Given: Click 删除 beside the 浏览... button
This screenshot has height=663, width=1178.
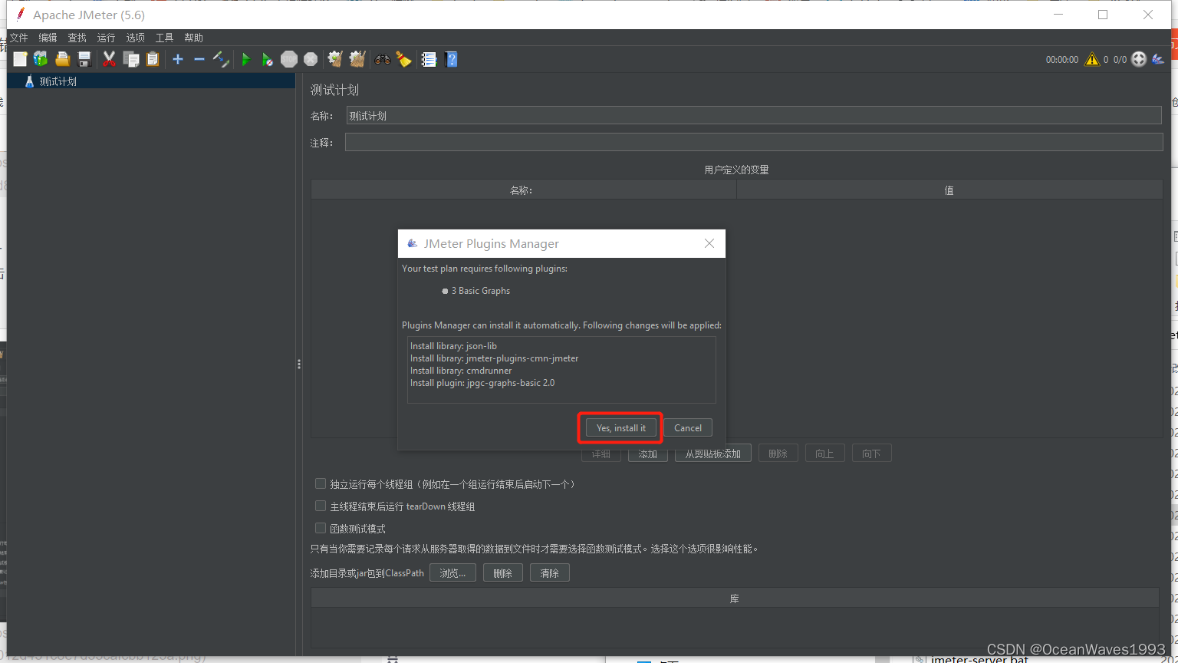Looking at the screenshot, I should click(x=503, y=573).
